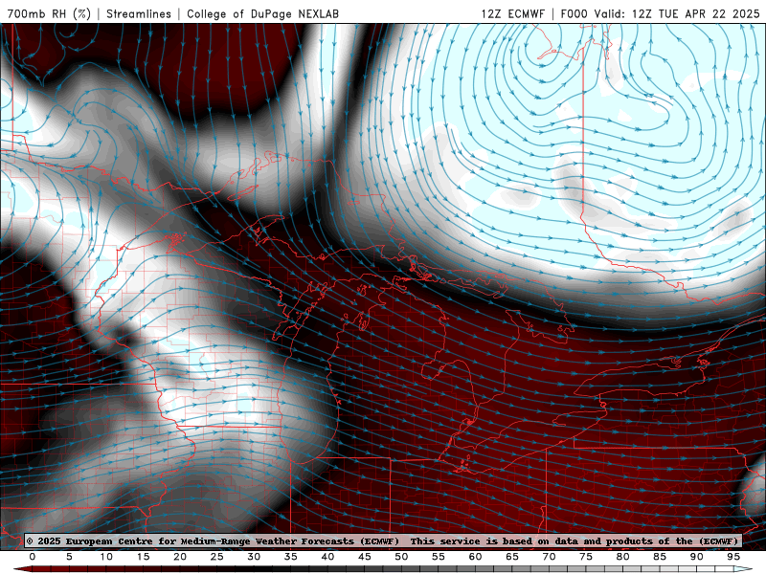Pick the '25' tick label on the legend
The image size is (766, 574).
click(x=217, y=557)
